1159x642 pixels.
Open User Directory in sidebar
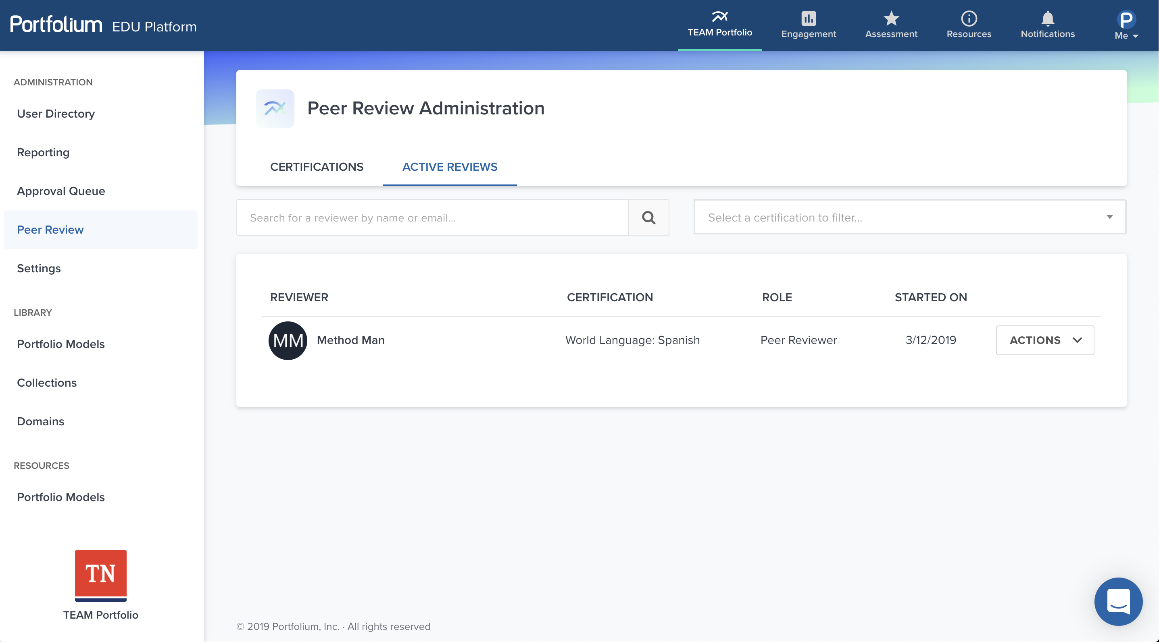[56, 114]
